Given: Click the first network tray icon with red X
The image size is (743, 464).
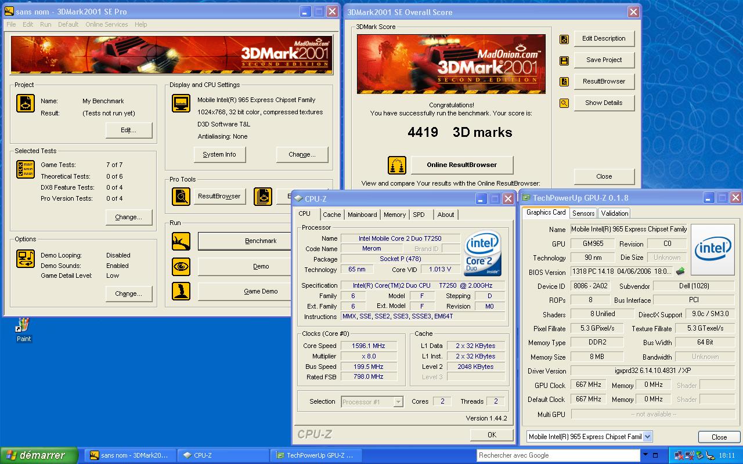Looking at the screenshot, I should pyautogui.click(x=679, y=455).
